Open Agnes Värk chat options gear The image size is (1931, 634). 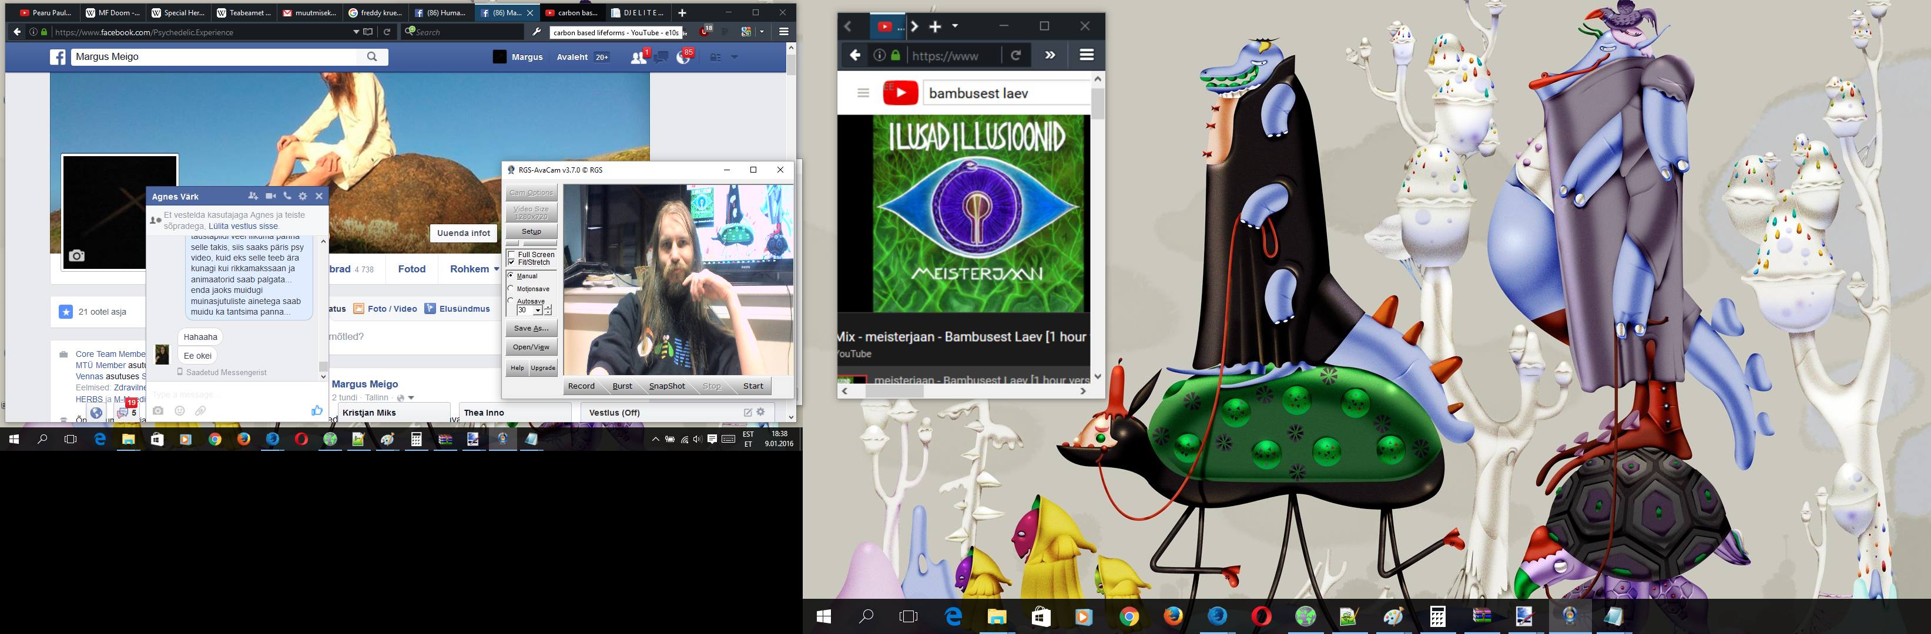303,196
